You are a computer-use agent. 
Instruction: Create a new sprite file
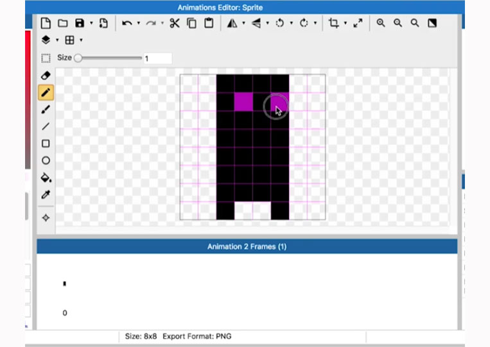point(46,23)
